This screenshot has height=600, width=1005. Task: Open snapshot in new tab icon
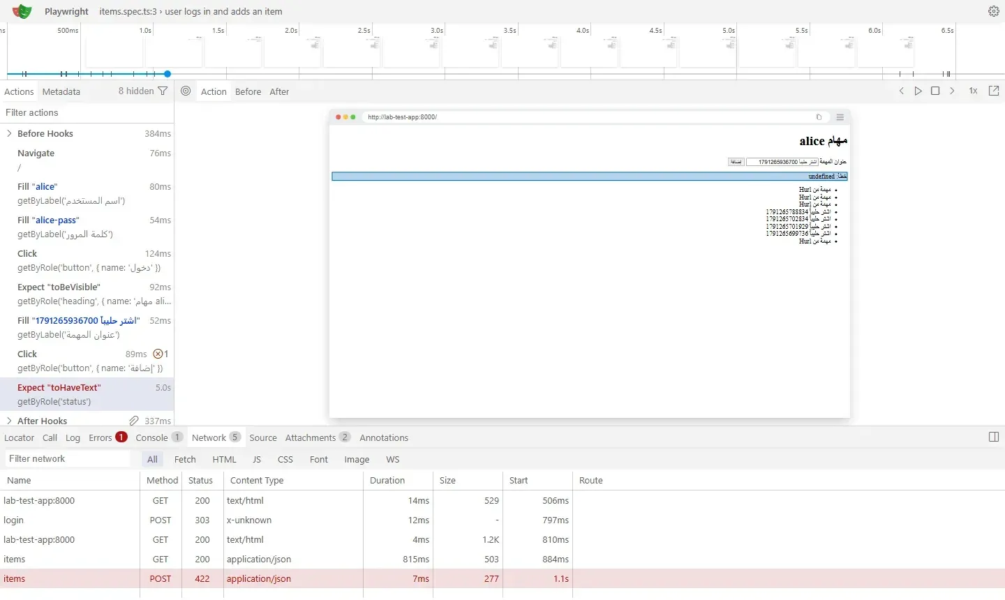(x=994, y=91)
